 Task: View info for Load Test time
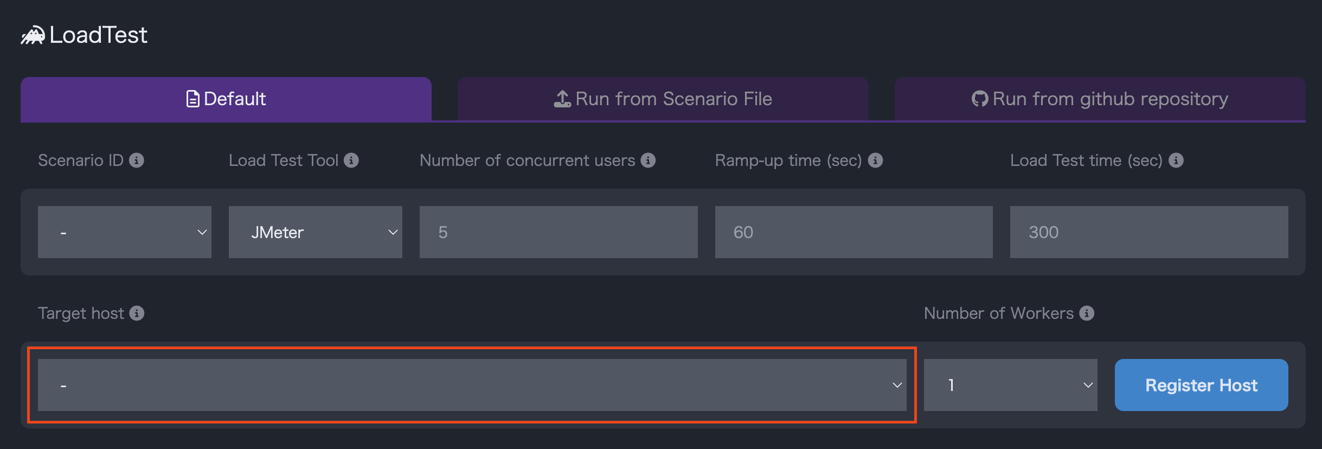pyautogui.click(x=1176, y=161)
